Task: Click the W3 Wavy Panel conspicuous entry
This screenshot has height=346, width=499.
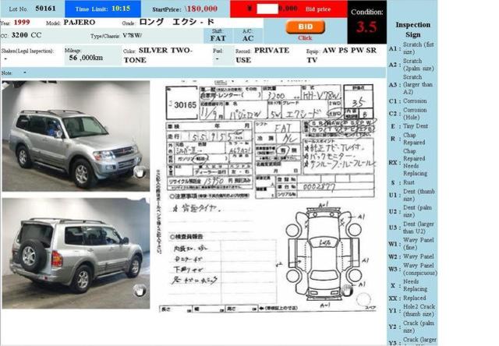Action: (412, 269)
